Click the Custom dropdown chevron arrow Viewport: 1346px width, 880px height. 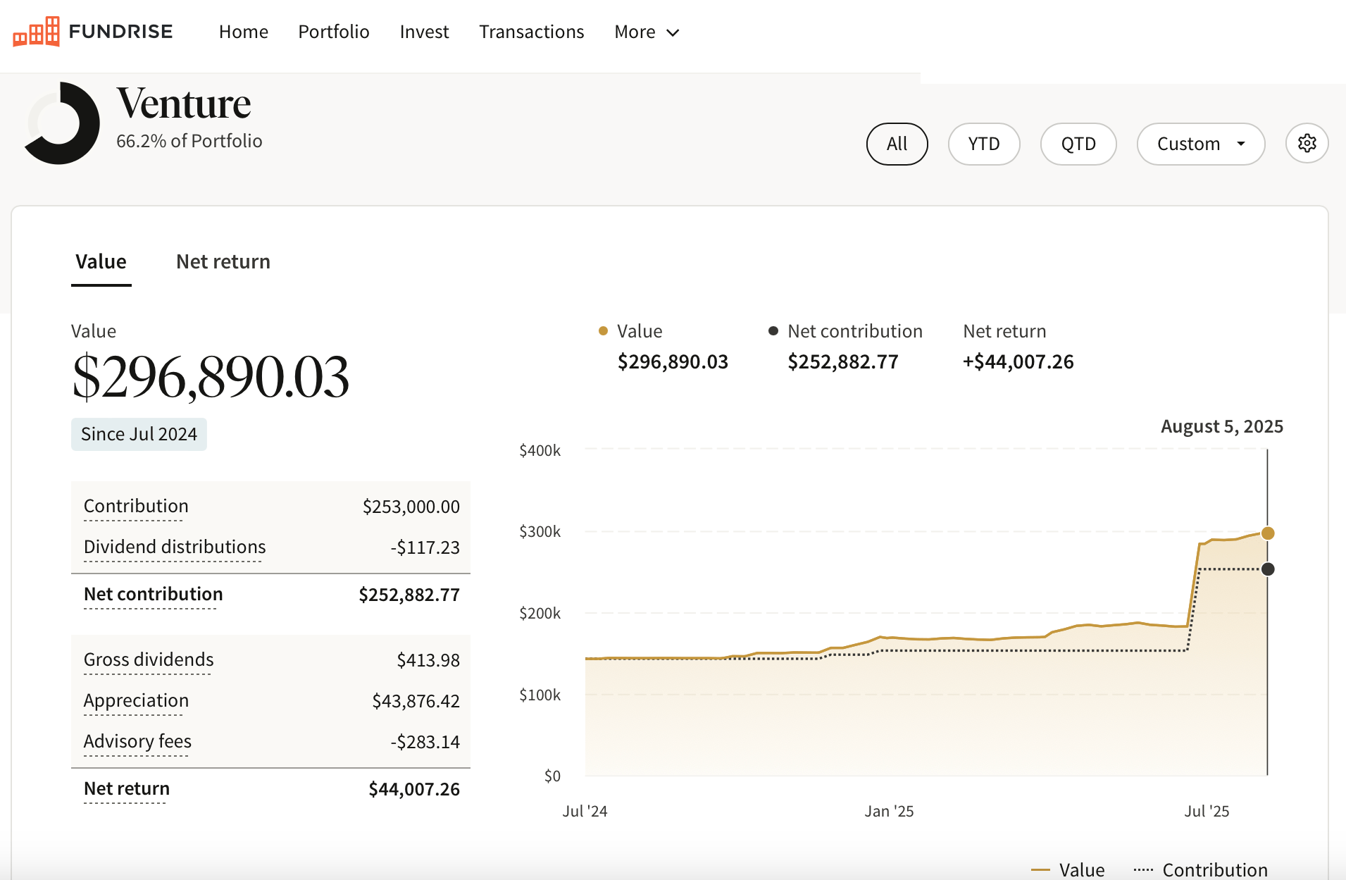coord(1239,144)
